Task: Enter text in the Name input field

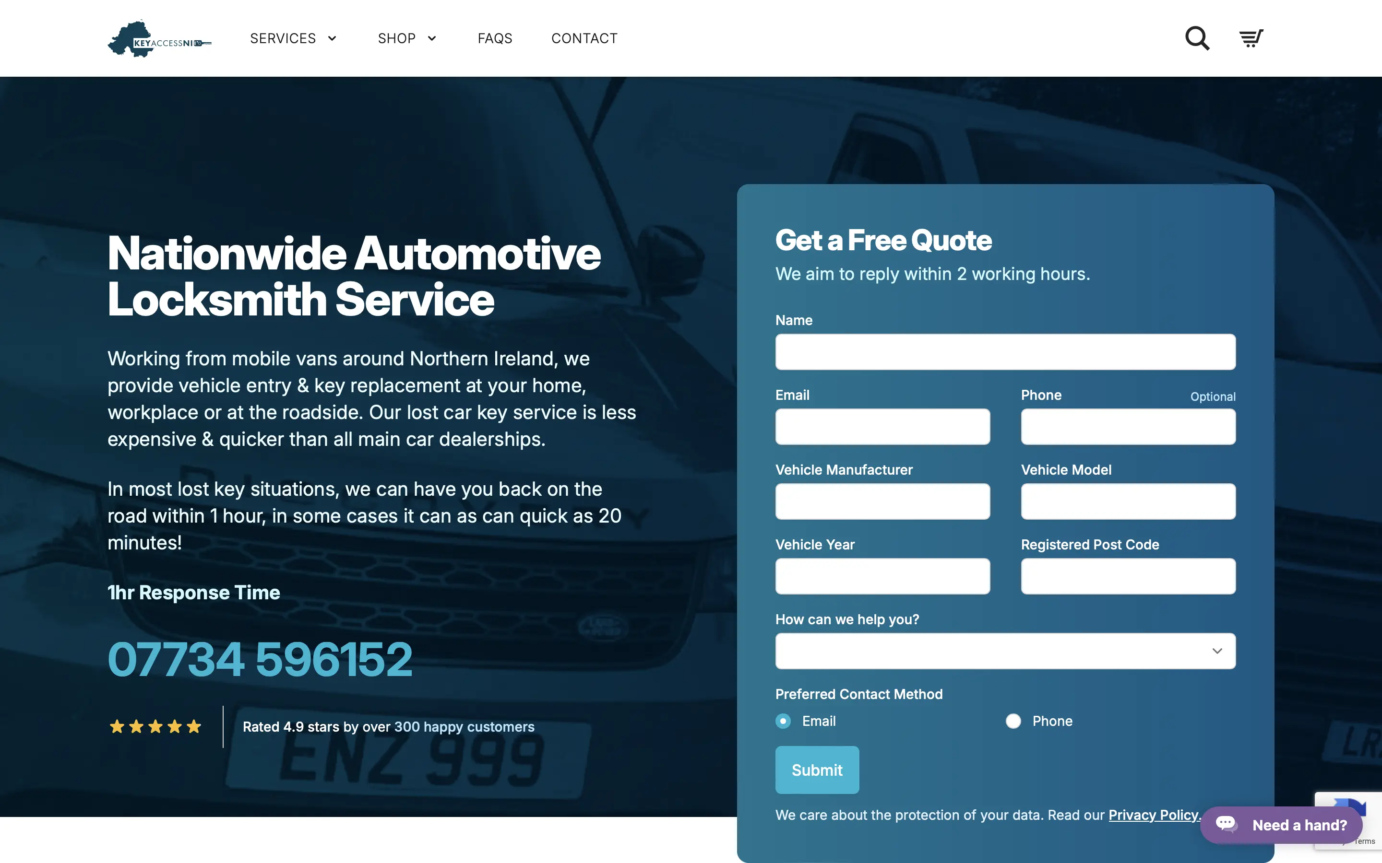Action: point(1005,351)
